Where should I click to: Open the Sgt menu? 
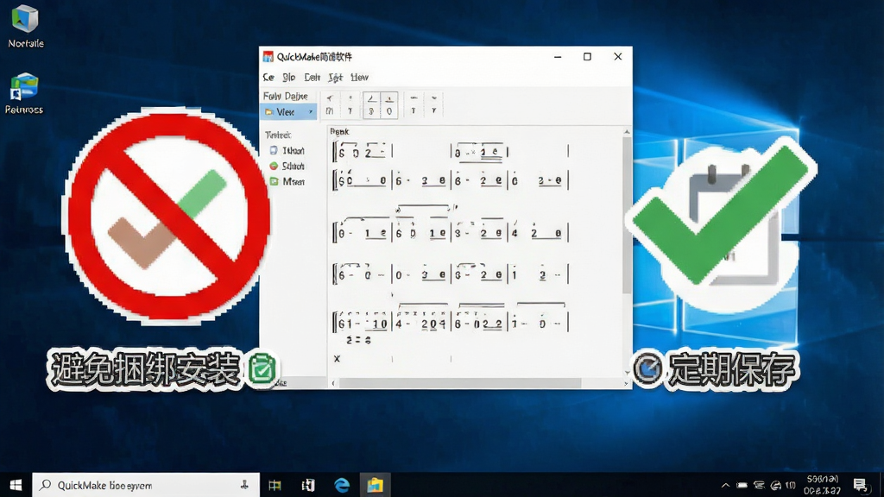tap(335, 77)
